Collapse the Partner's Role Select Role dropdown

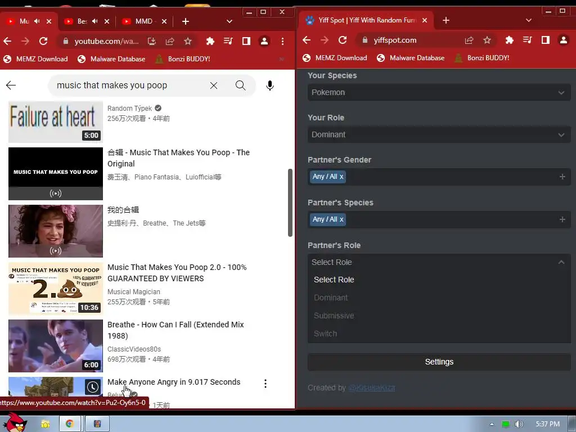[x=439, y=262]
